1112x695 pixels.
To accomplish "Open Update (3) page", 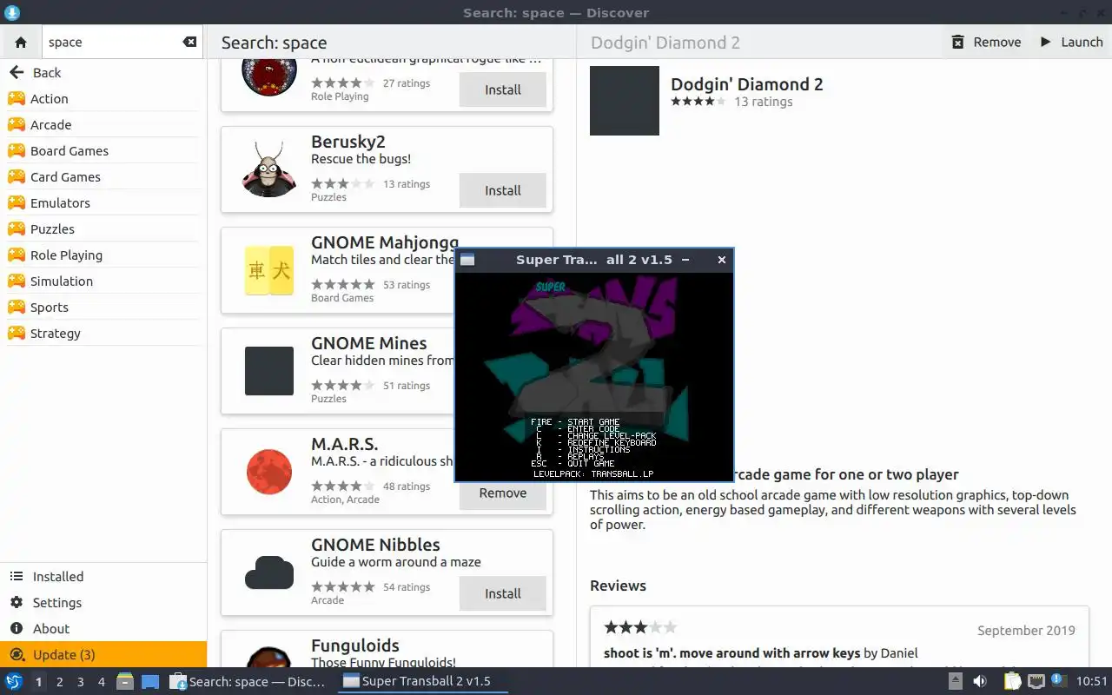I will point(103,655).
